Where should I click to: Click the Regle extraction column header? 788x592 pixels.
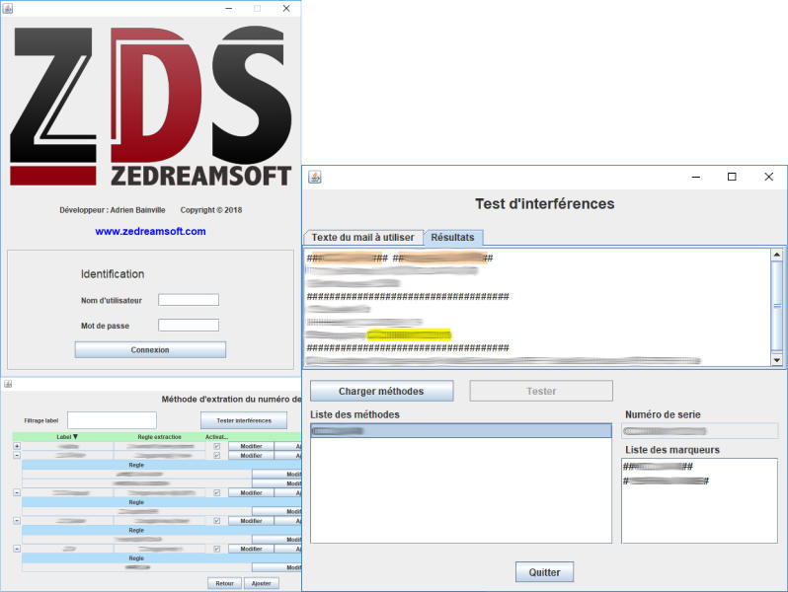(159, 437)
